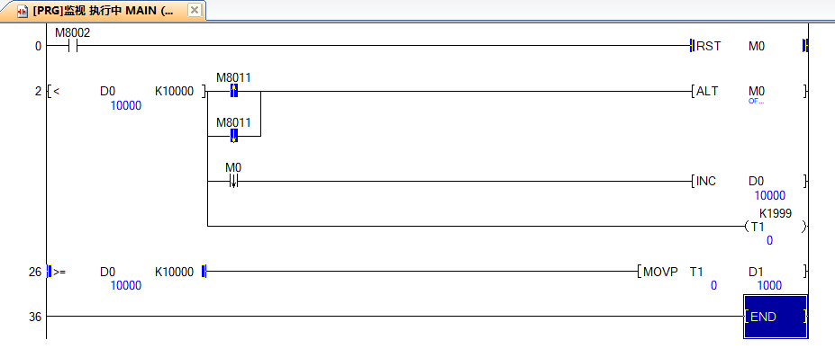Switch to the [PRG] MAIN tab
Screen dimensions: 835x349
coord(103,11)
